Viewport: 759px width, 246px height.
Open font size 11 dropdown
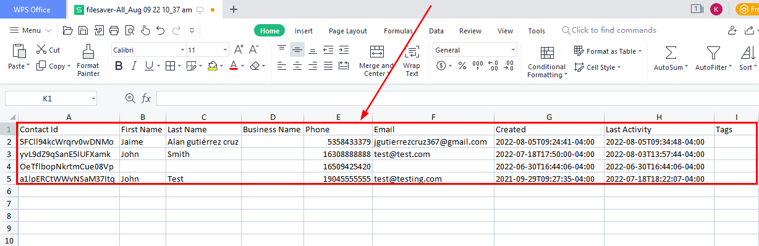click(x=225, y=50)
